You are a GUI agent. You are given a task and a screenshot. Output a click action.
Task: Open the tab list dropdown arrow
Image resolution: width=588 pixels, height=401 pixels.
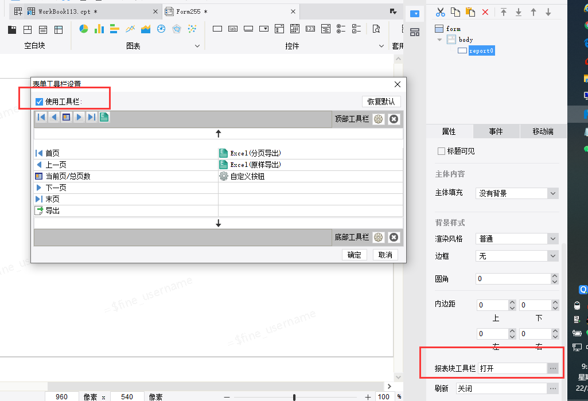[393, 11]
